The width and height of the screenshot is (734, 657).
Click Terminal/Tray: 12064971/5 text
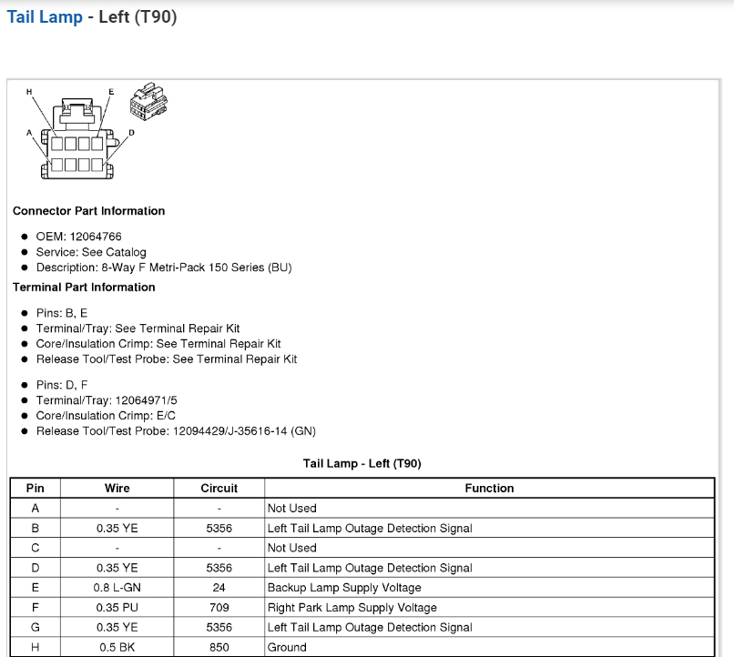pyautogui.click(x=107, y=400)
